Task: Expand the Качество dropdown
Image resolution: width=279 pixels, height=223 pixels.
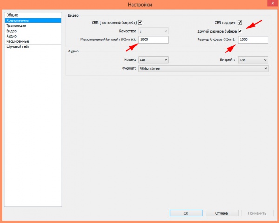Action: click(x=153, y=31)
